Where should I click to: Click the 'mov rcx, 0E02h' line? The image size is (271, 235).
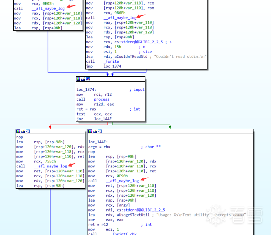34,4
